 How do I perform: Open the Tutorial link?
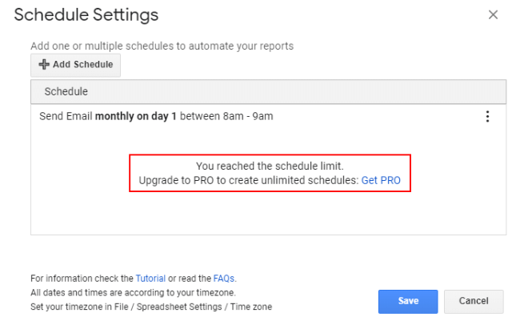[150, 279]
